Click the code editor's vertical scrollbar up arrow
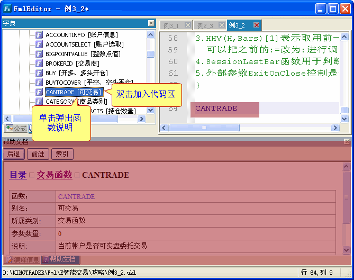This screenshot has width=354, height=280. click(x=344, y=37)
